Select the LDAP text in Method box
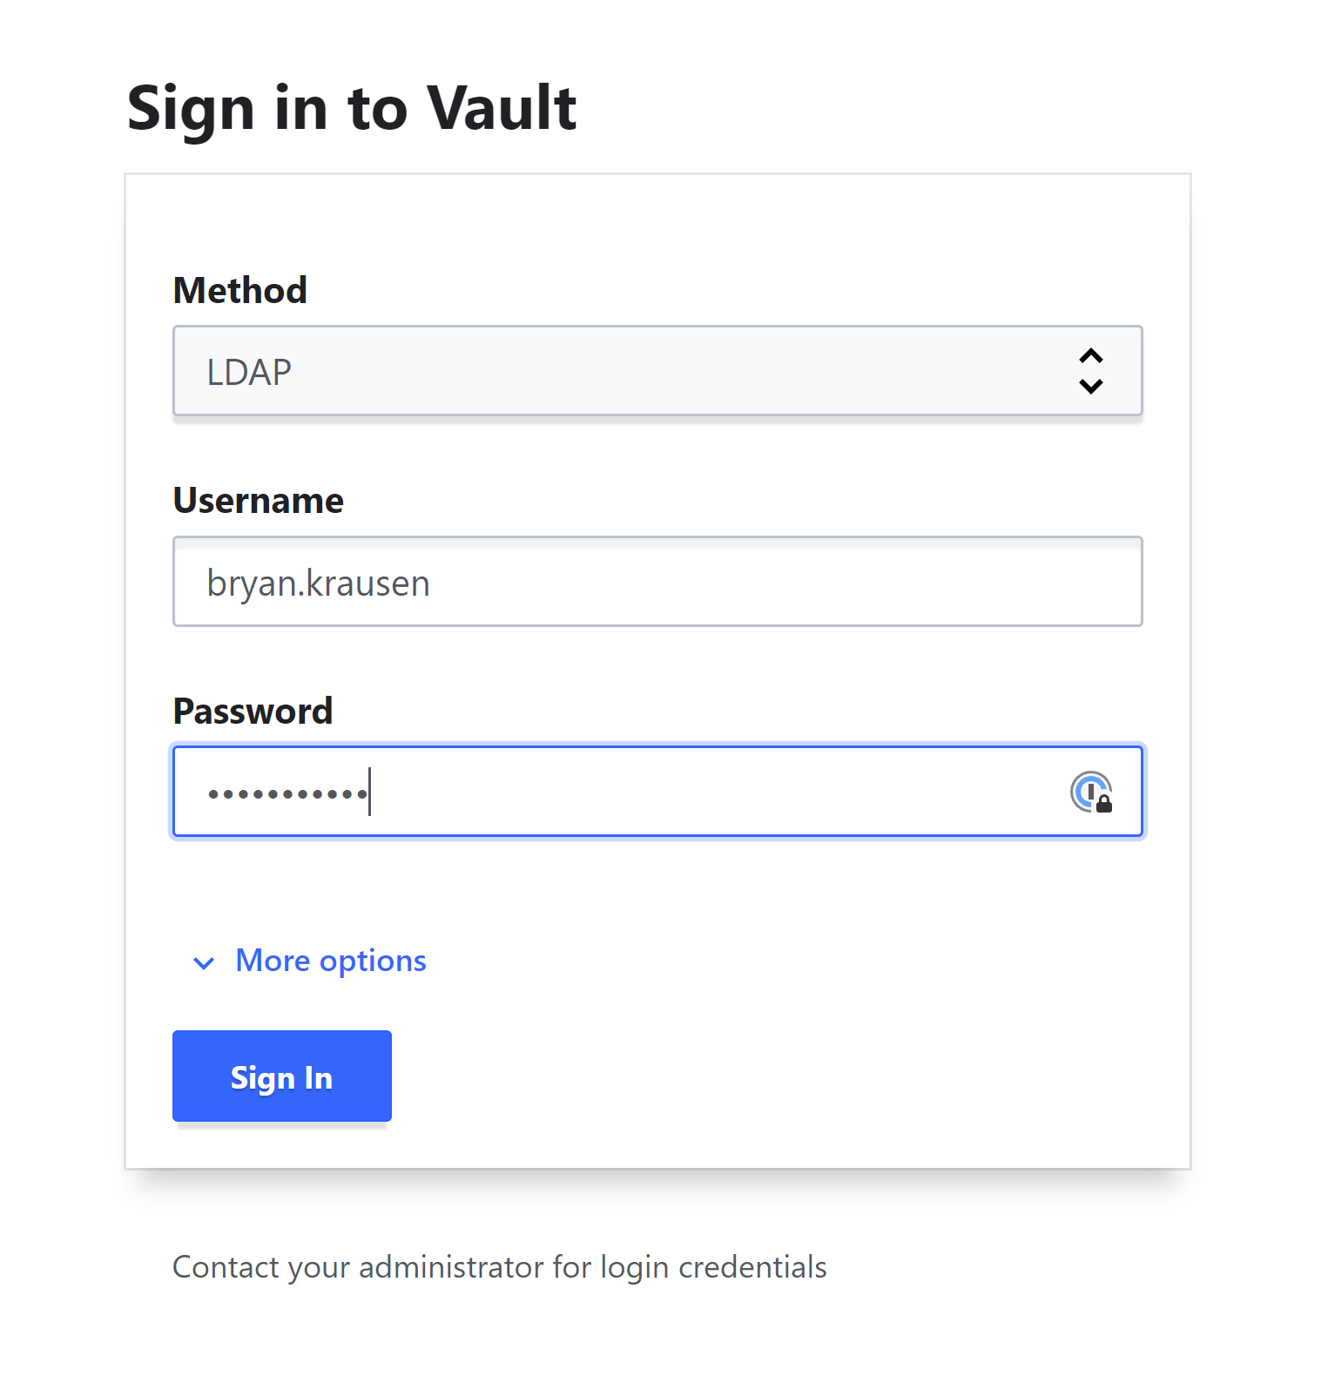The image size is (1328, 1383). tap(249, 372)
